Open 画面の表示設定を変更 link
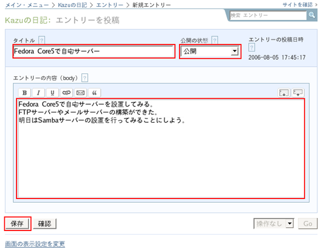Screen dimensions: 326x250 click(35, 243)
